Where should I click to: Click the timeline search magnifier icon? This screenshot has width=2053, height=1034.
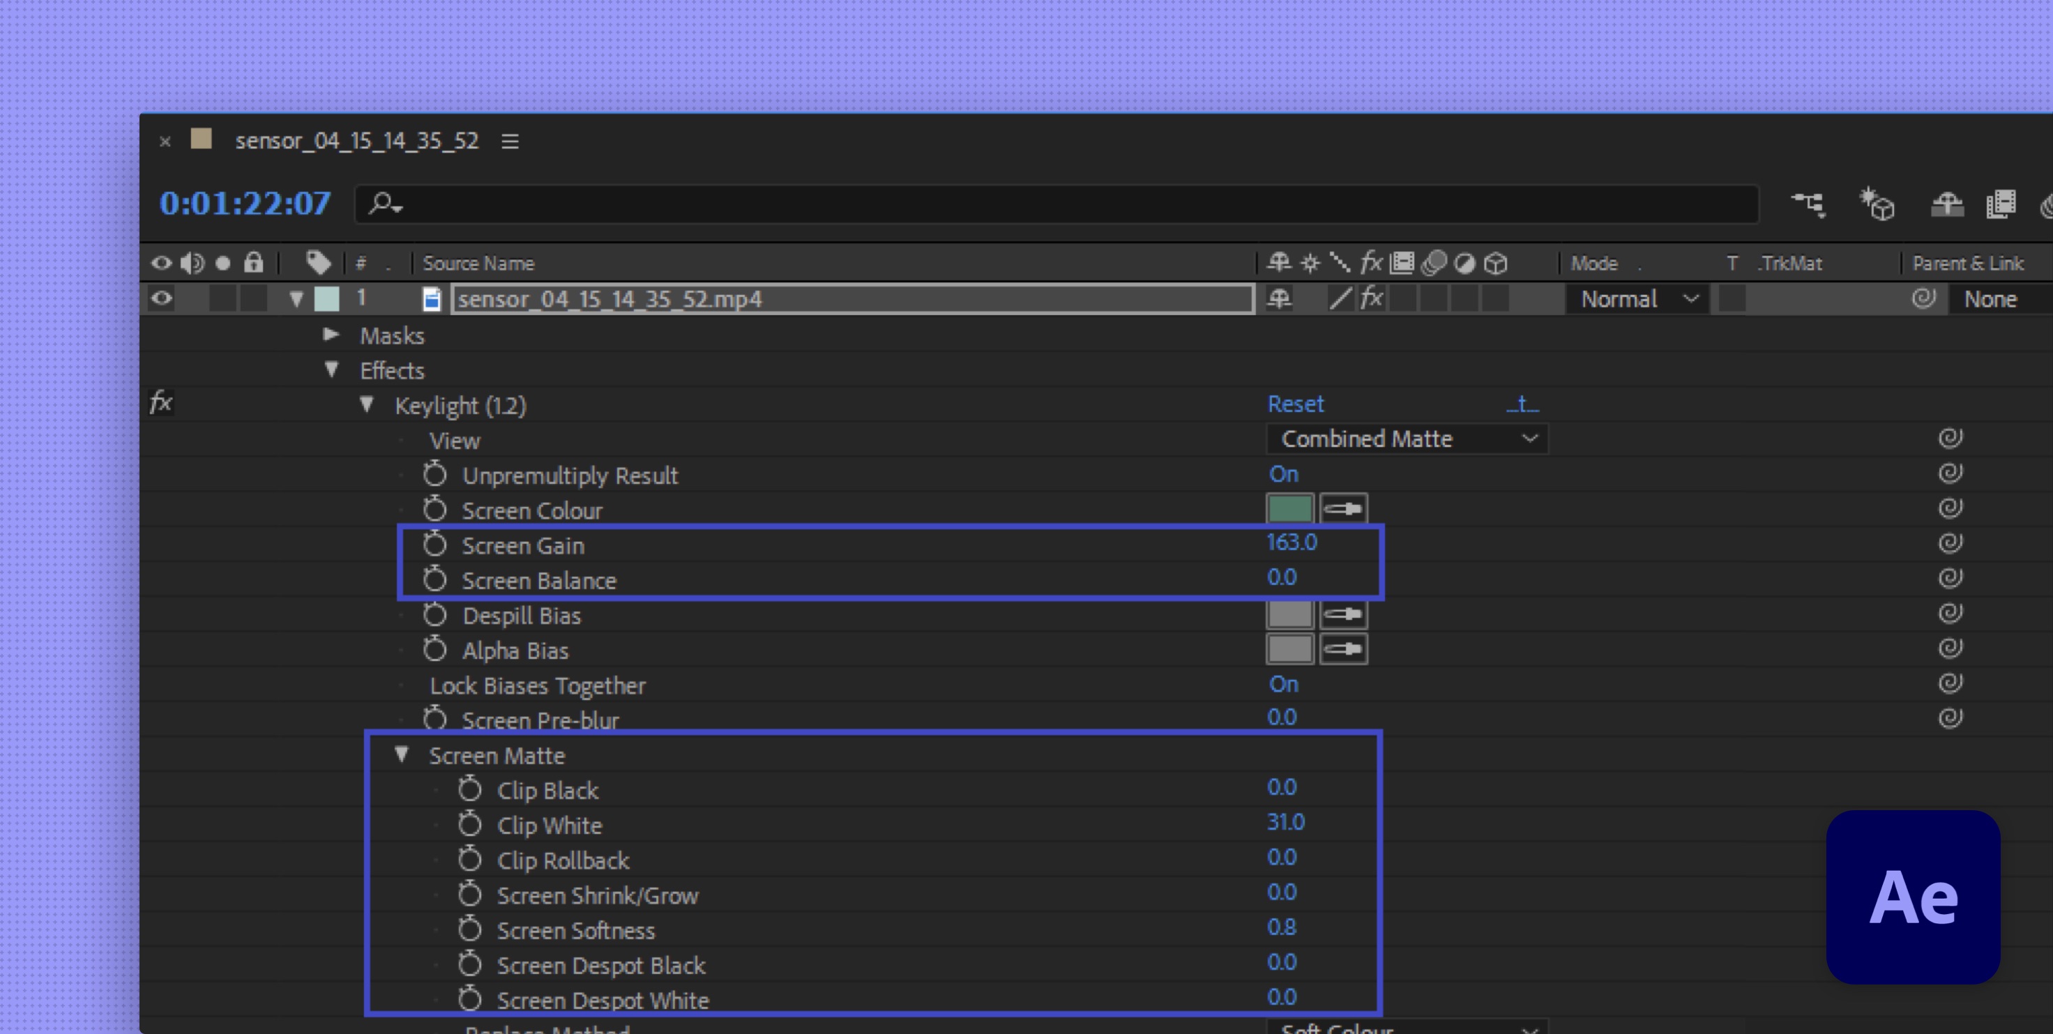pyautogui.click(x=385, y=204)
